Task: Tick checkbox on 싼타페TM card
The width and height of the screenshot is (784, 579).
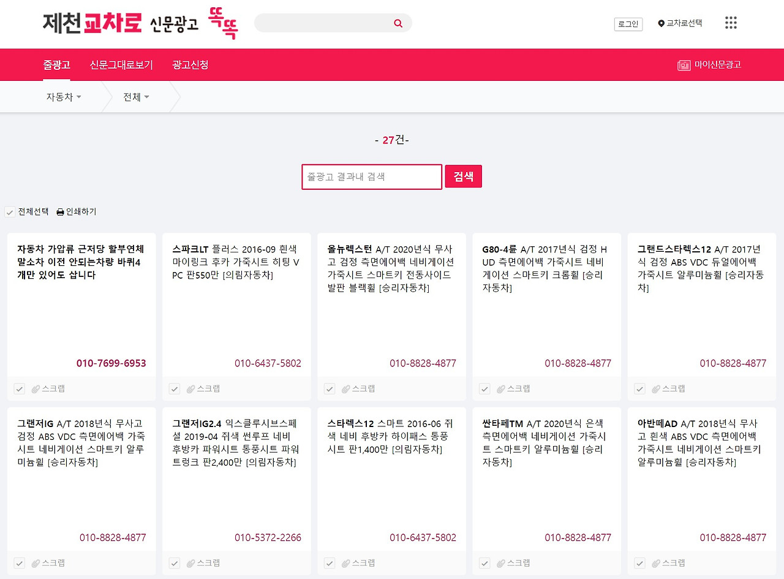Action: tap(484, 563)
